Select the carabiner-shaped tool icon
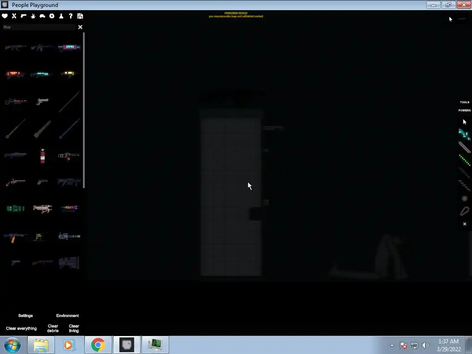The height and width of the screenshot is (354, 472). 465,211
